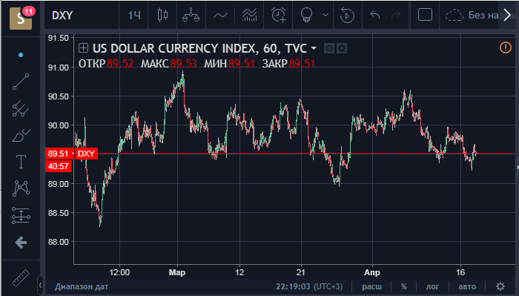Expand the dropdown next to the ideas lightbulb
Screen dimensions: 519x296
coord(325,16)
